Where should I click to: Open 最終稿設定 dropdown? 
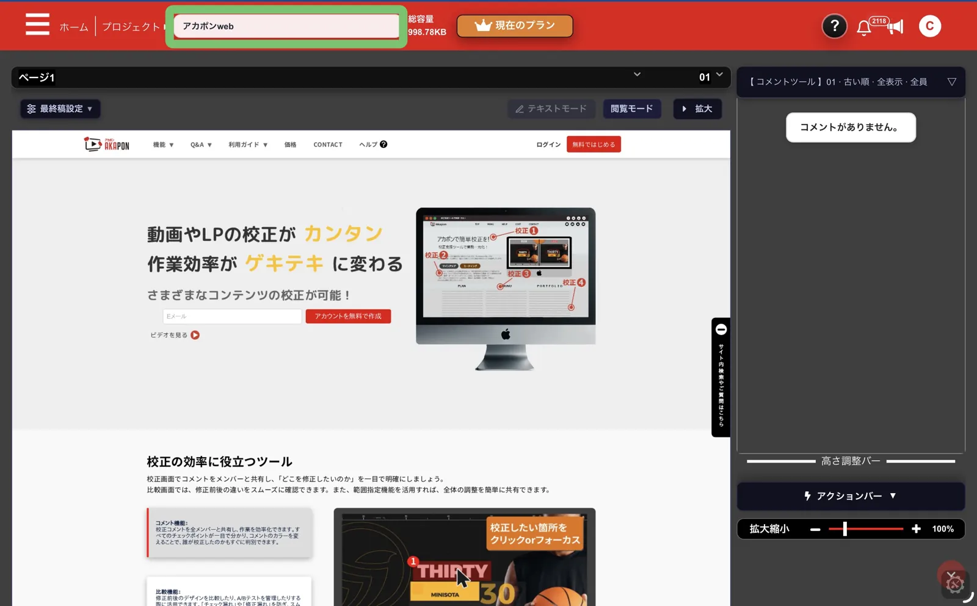pyautogui.click(x=60, y=109)
